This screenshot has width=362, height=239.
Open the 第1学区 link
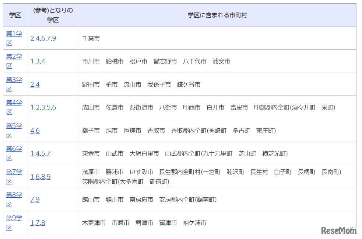tap(14, 38)
